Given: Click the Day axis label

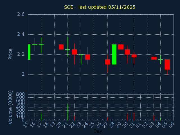Looking at the screenshot, I should 98,131.
